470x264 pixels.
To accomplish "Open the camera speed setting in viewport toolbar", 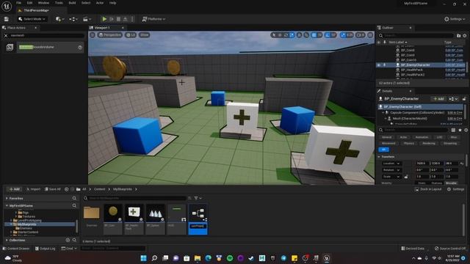I will coord(361,35).
